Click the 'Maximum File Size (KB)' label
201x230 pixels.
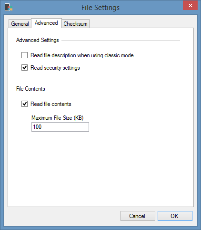[58, 118]
